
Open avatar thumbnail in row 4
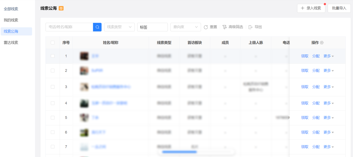[x=84, y=103]
